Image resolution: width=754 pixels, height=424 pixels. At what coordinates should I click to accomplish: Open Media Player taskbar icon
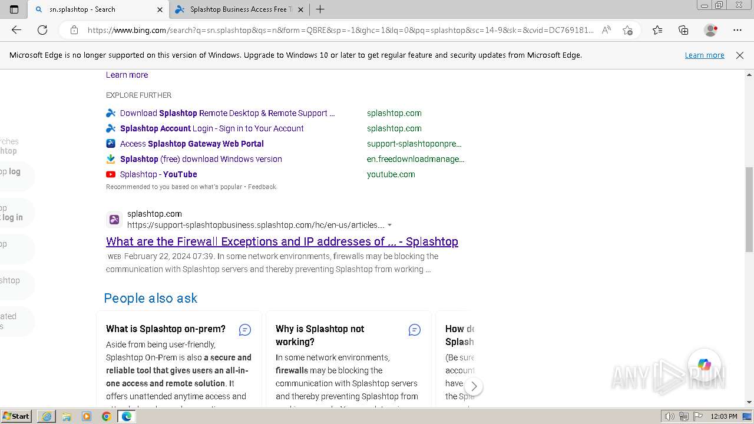[x=87, y=416]
